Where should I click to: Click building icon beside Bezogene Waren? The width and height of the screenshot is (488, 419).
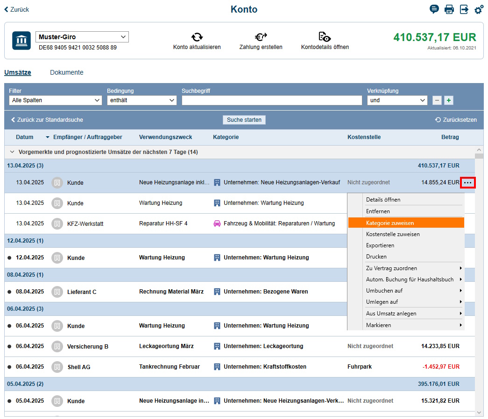(217, 292)
